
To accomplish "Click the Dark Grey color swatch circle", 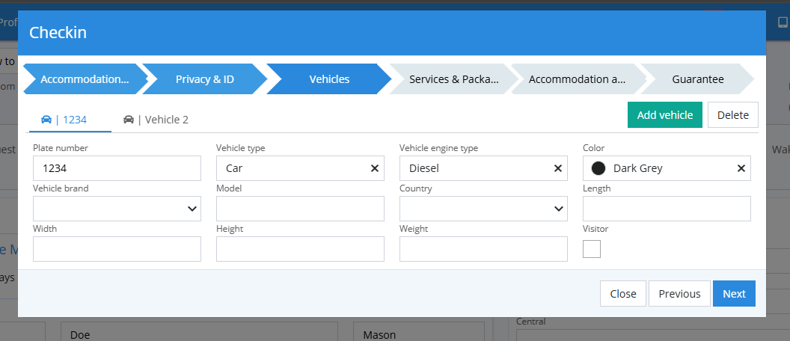I will point(598,168).
